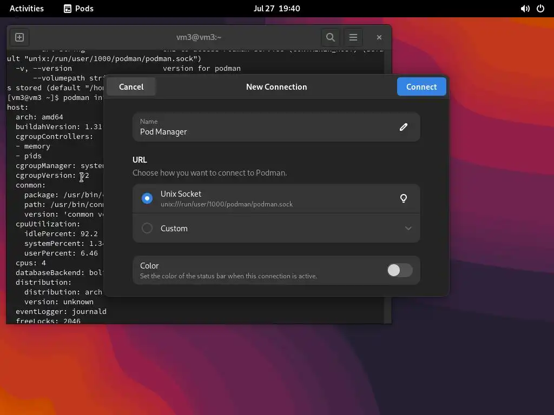Open the terminal hamburger menu
The width and height of the screenshot is (554, 415).
[353, 37]
